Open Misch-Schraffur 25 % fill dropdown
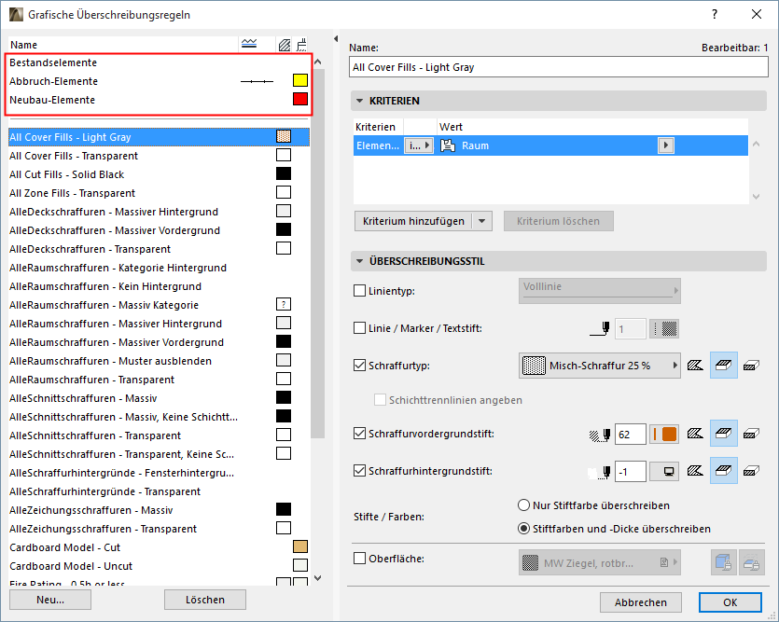Image resolution: width=779 pixels, height=622 pixels. pyautogui.click(x=600, y=366)
